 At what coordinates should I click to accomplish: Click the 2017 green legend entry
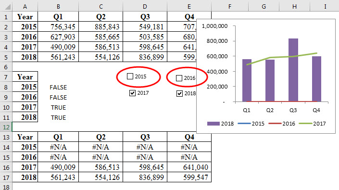[x=312, y=124]
